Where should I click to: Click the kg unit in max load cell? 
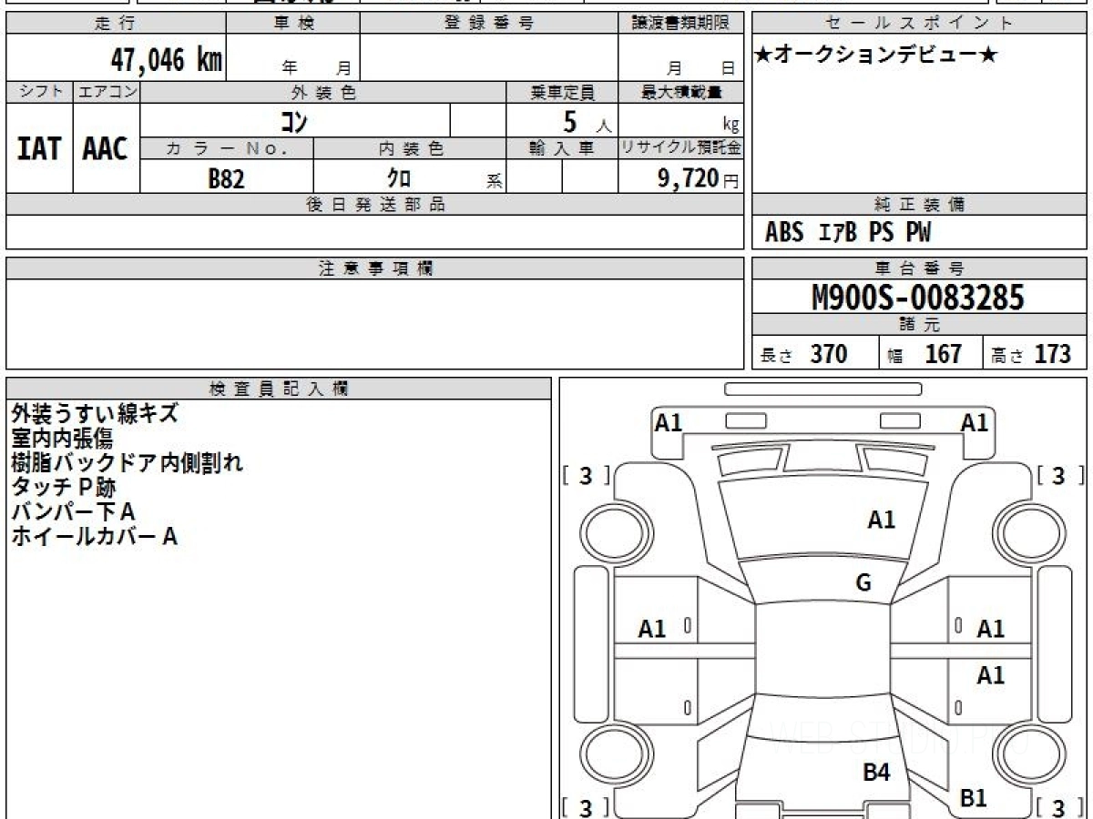tap(730, 125)
